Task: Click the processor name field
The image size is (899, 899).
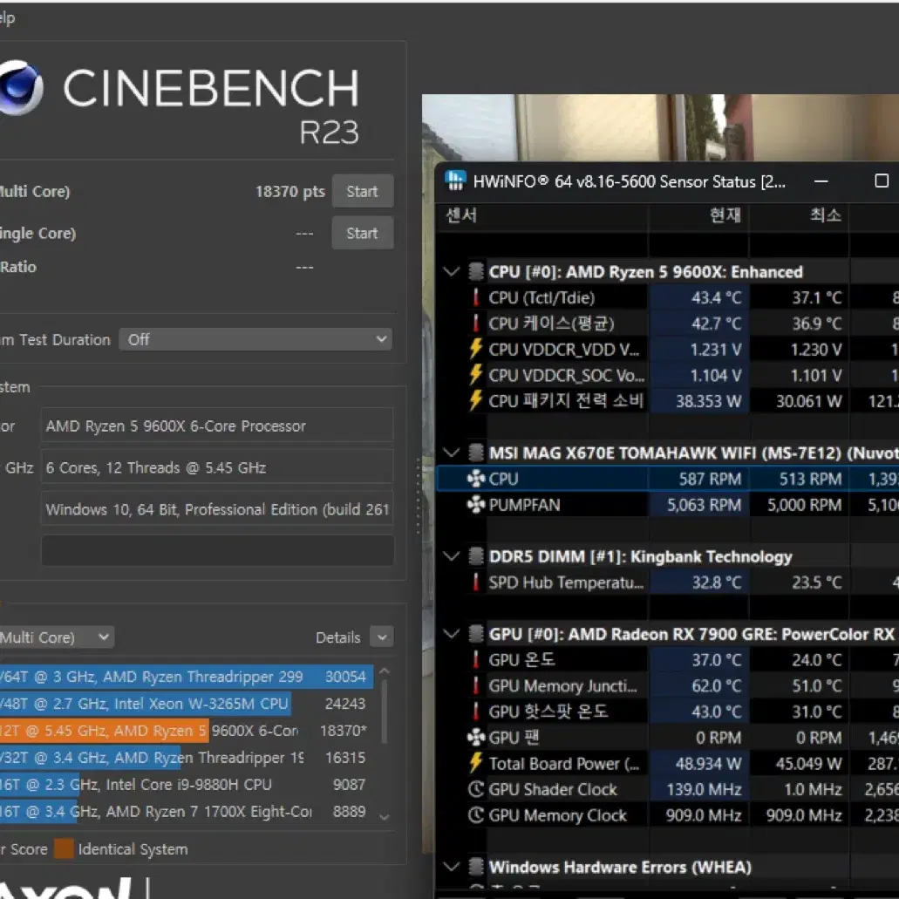Action: tap(217, 426)
